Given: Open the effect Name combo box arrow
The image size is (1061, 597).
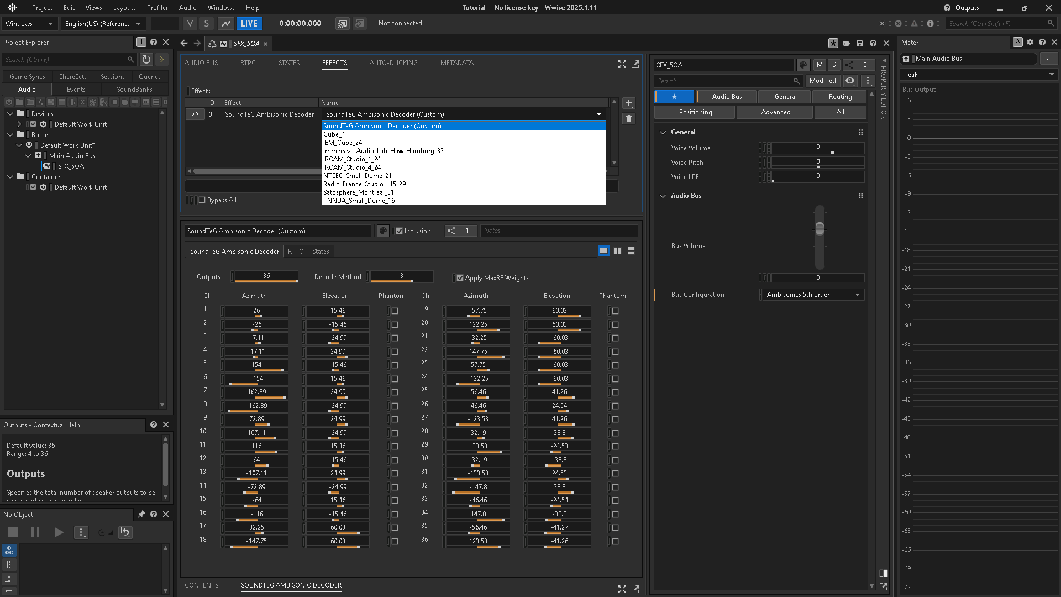Looking at the screenshot, I should tap(599, 114).
